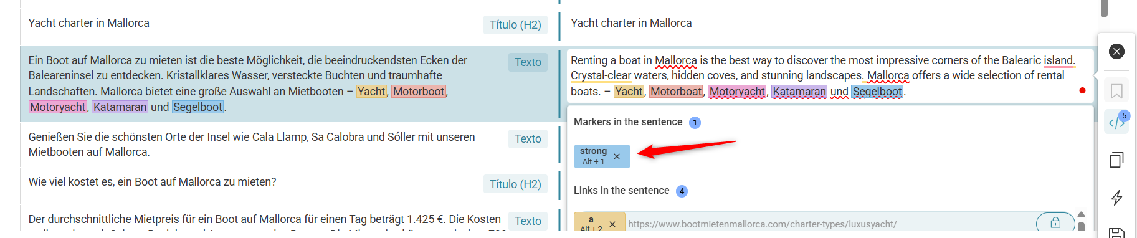
Task: Close the side tool panel
Action: click(1116, 51)
